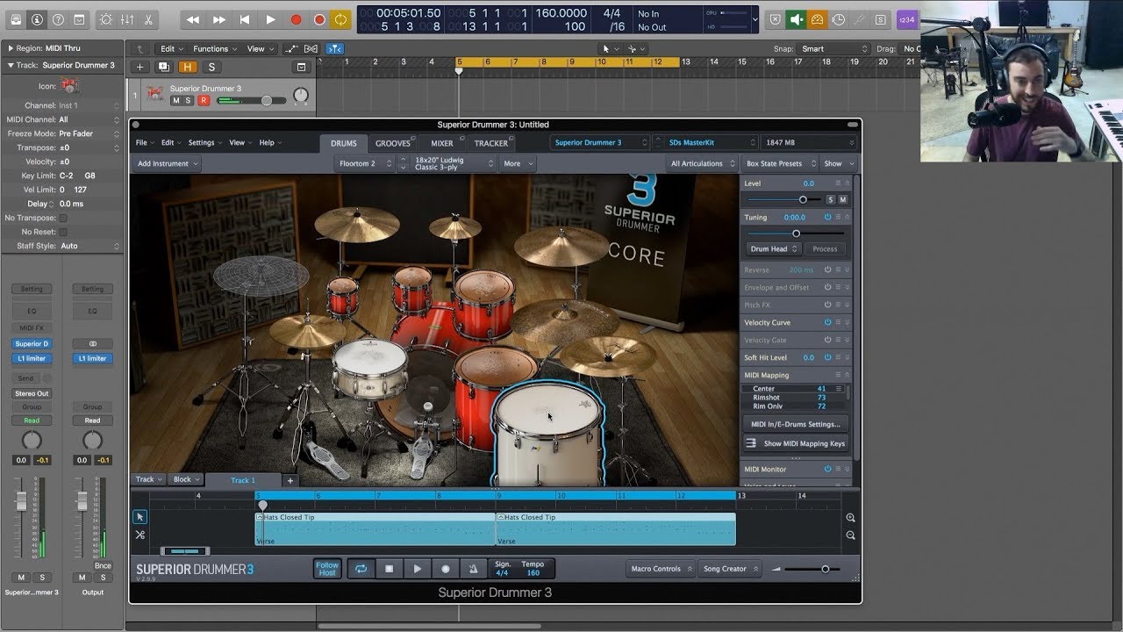
Task: Click MIDI In/E-Drums Settings button
Action: (796, 424)
